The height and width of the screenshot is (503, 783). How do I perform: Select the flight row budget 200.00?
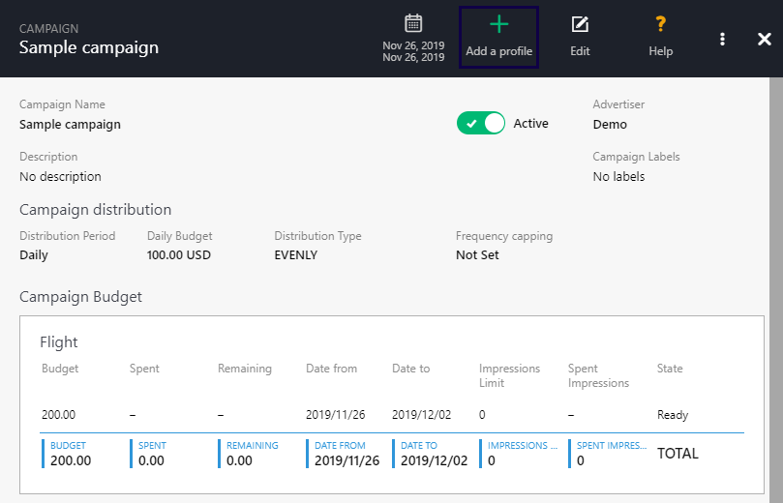click(59, 415)
